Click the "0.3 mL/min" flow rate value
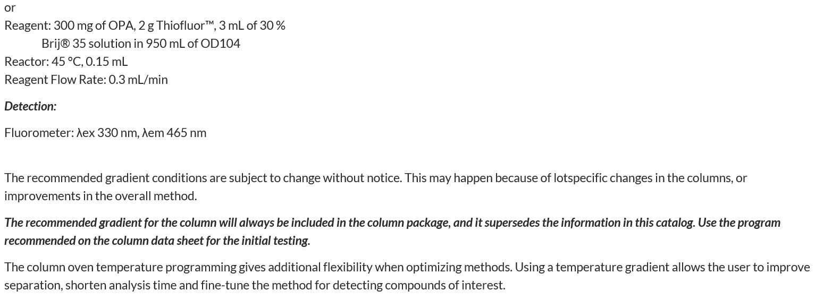 (138, 80)
